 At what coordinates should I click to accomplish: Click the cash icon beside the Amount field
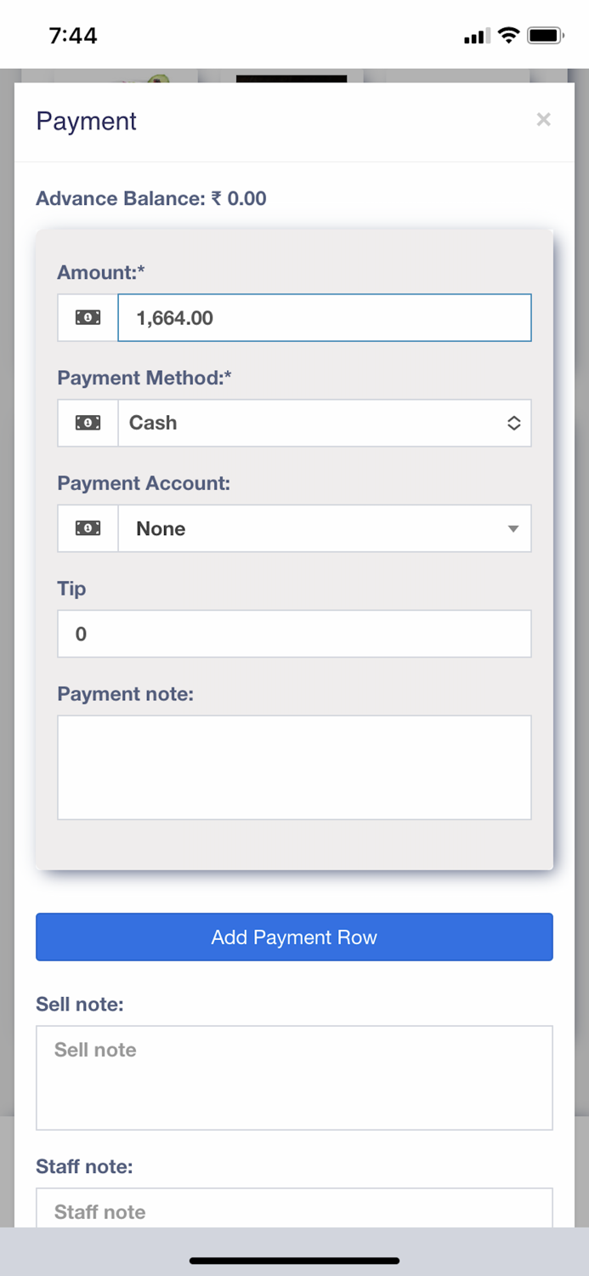pyautogui.click(x=87, y=316)
